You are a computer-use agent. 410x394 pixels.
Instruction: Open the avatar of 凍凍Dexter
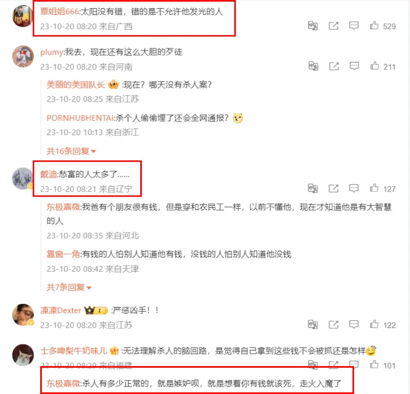pos(23,314)
